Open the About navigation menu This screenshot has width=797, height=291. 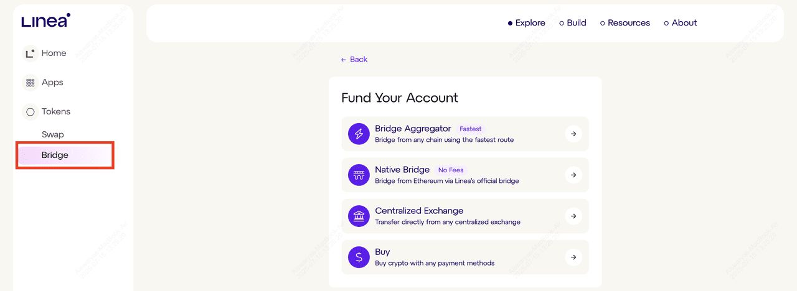tap(681, 23)
